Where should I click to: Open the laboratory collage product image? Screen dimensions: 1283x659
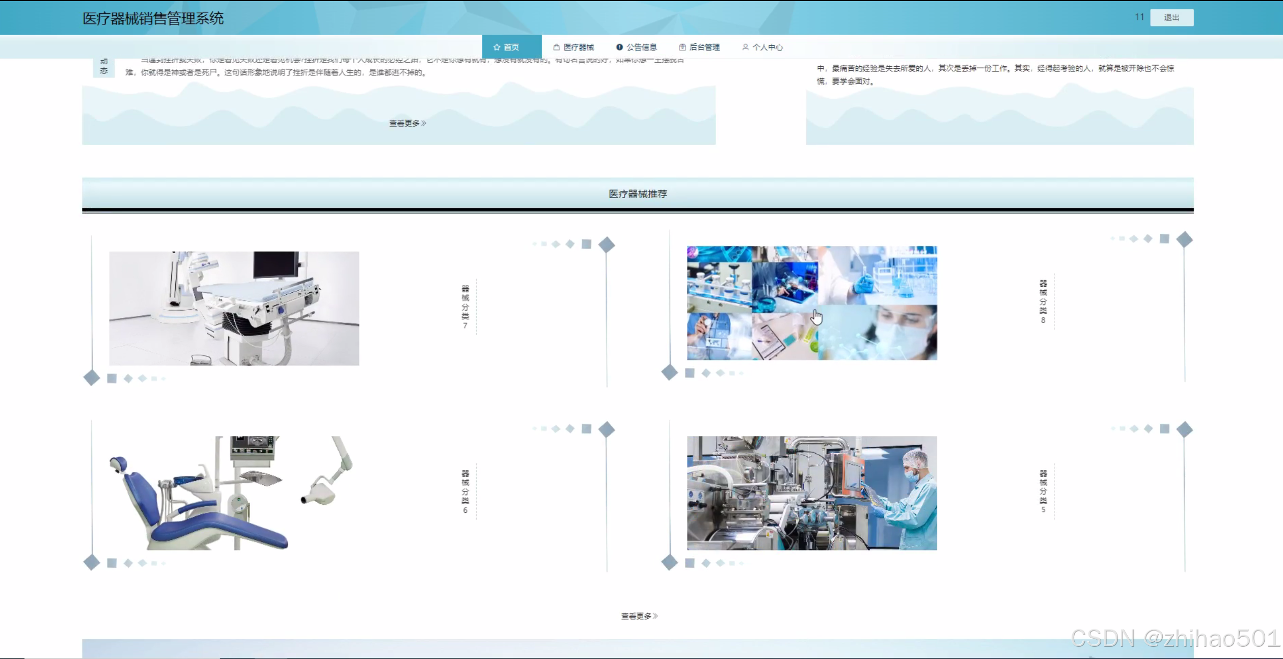point(811,303)
